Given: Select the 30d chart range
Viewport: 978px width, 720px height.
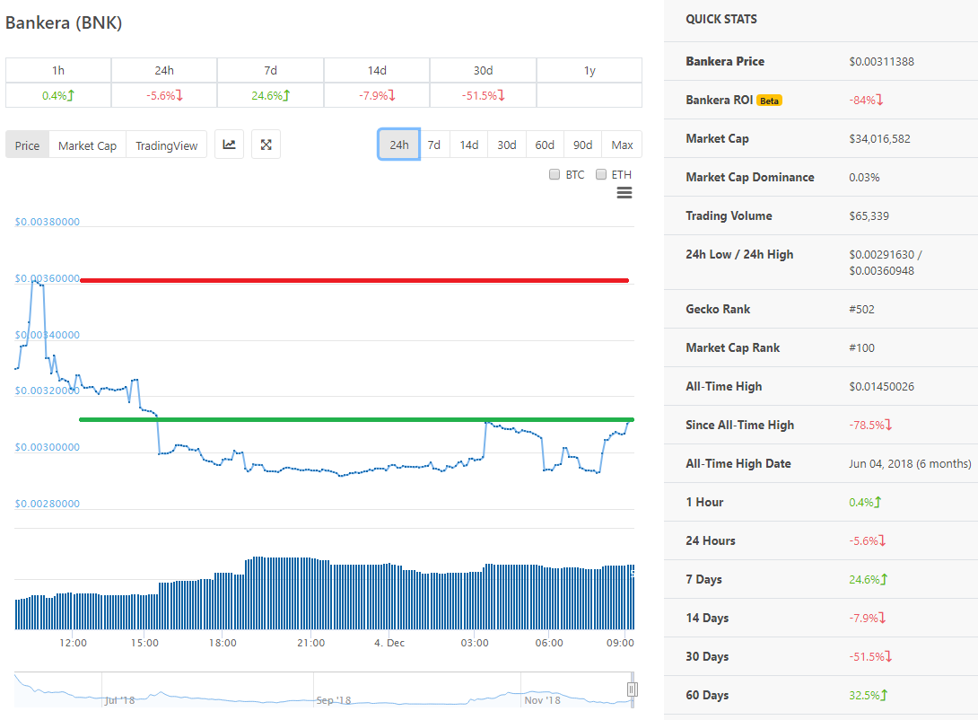Looking at the screenshot, I should coord(506,145).
